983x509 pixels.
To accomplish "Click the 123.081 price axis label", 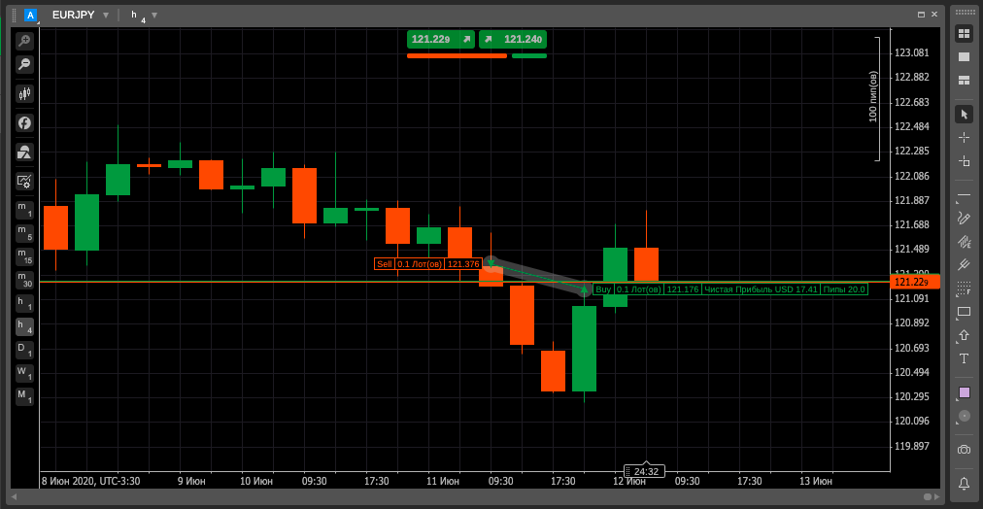I will pos(913,52).
